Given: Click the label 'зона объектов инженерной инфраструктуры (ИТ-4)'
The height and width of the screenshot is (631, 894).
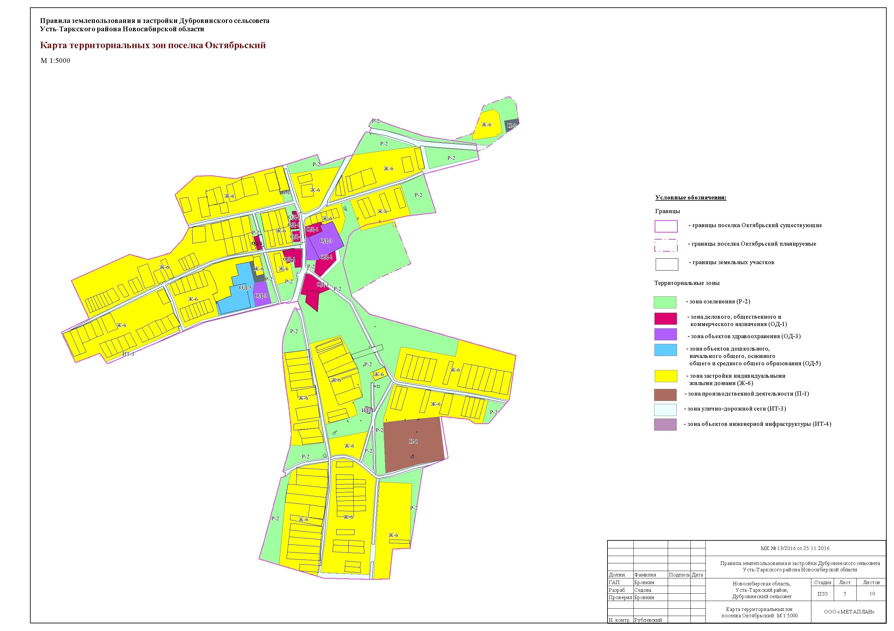Looking at the screenshot, I should pyautogui.click(x=759, y=424).
